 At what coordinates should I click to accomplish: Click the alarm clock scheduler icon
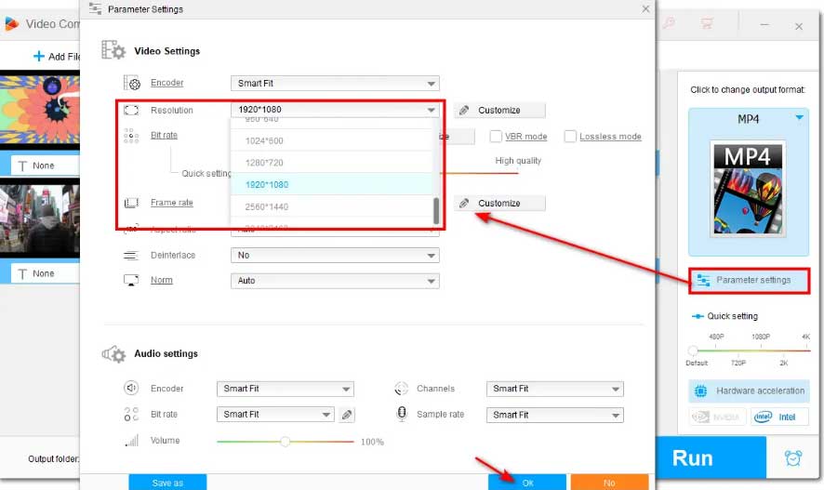[x=793, y=458]
